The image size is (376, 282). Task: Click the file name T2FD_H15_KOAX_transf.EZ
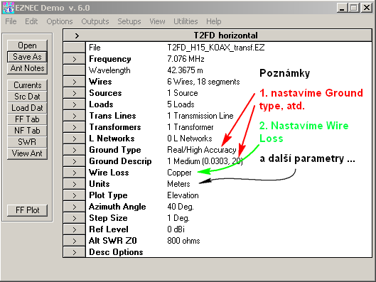click(216, 48)
